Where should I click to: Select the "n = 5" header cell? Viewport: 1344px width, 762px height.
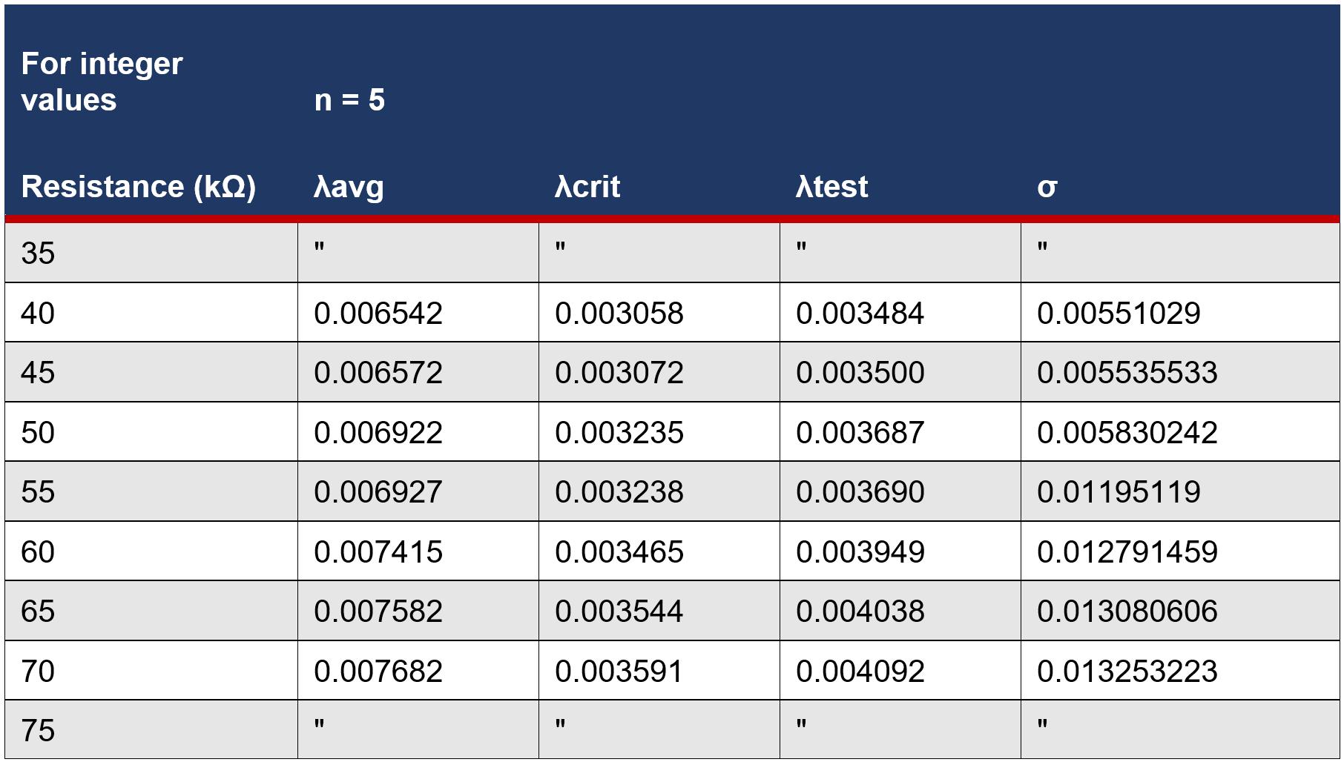point(349,100)
